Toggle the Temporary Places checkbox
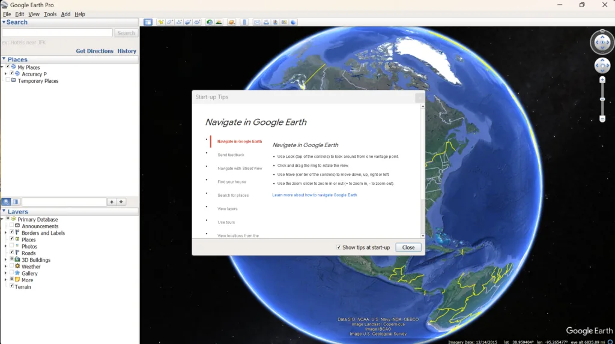The image size is (615, 344). tap(8, 80)
